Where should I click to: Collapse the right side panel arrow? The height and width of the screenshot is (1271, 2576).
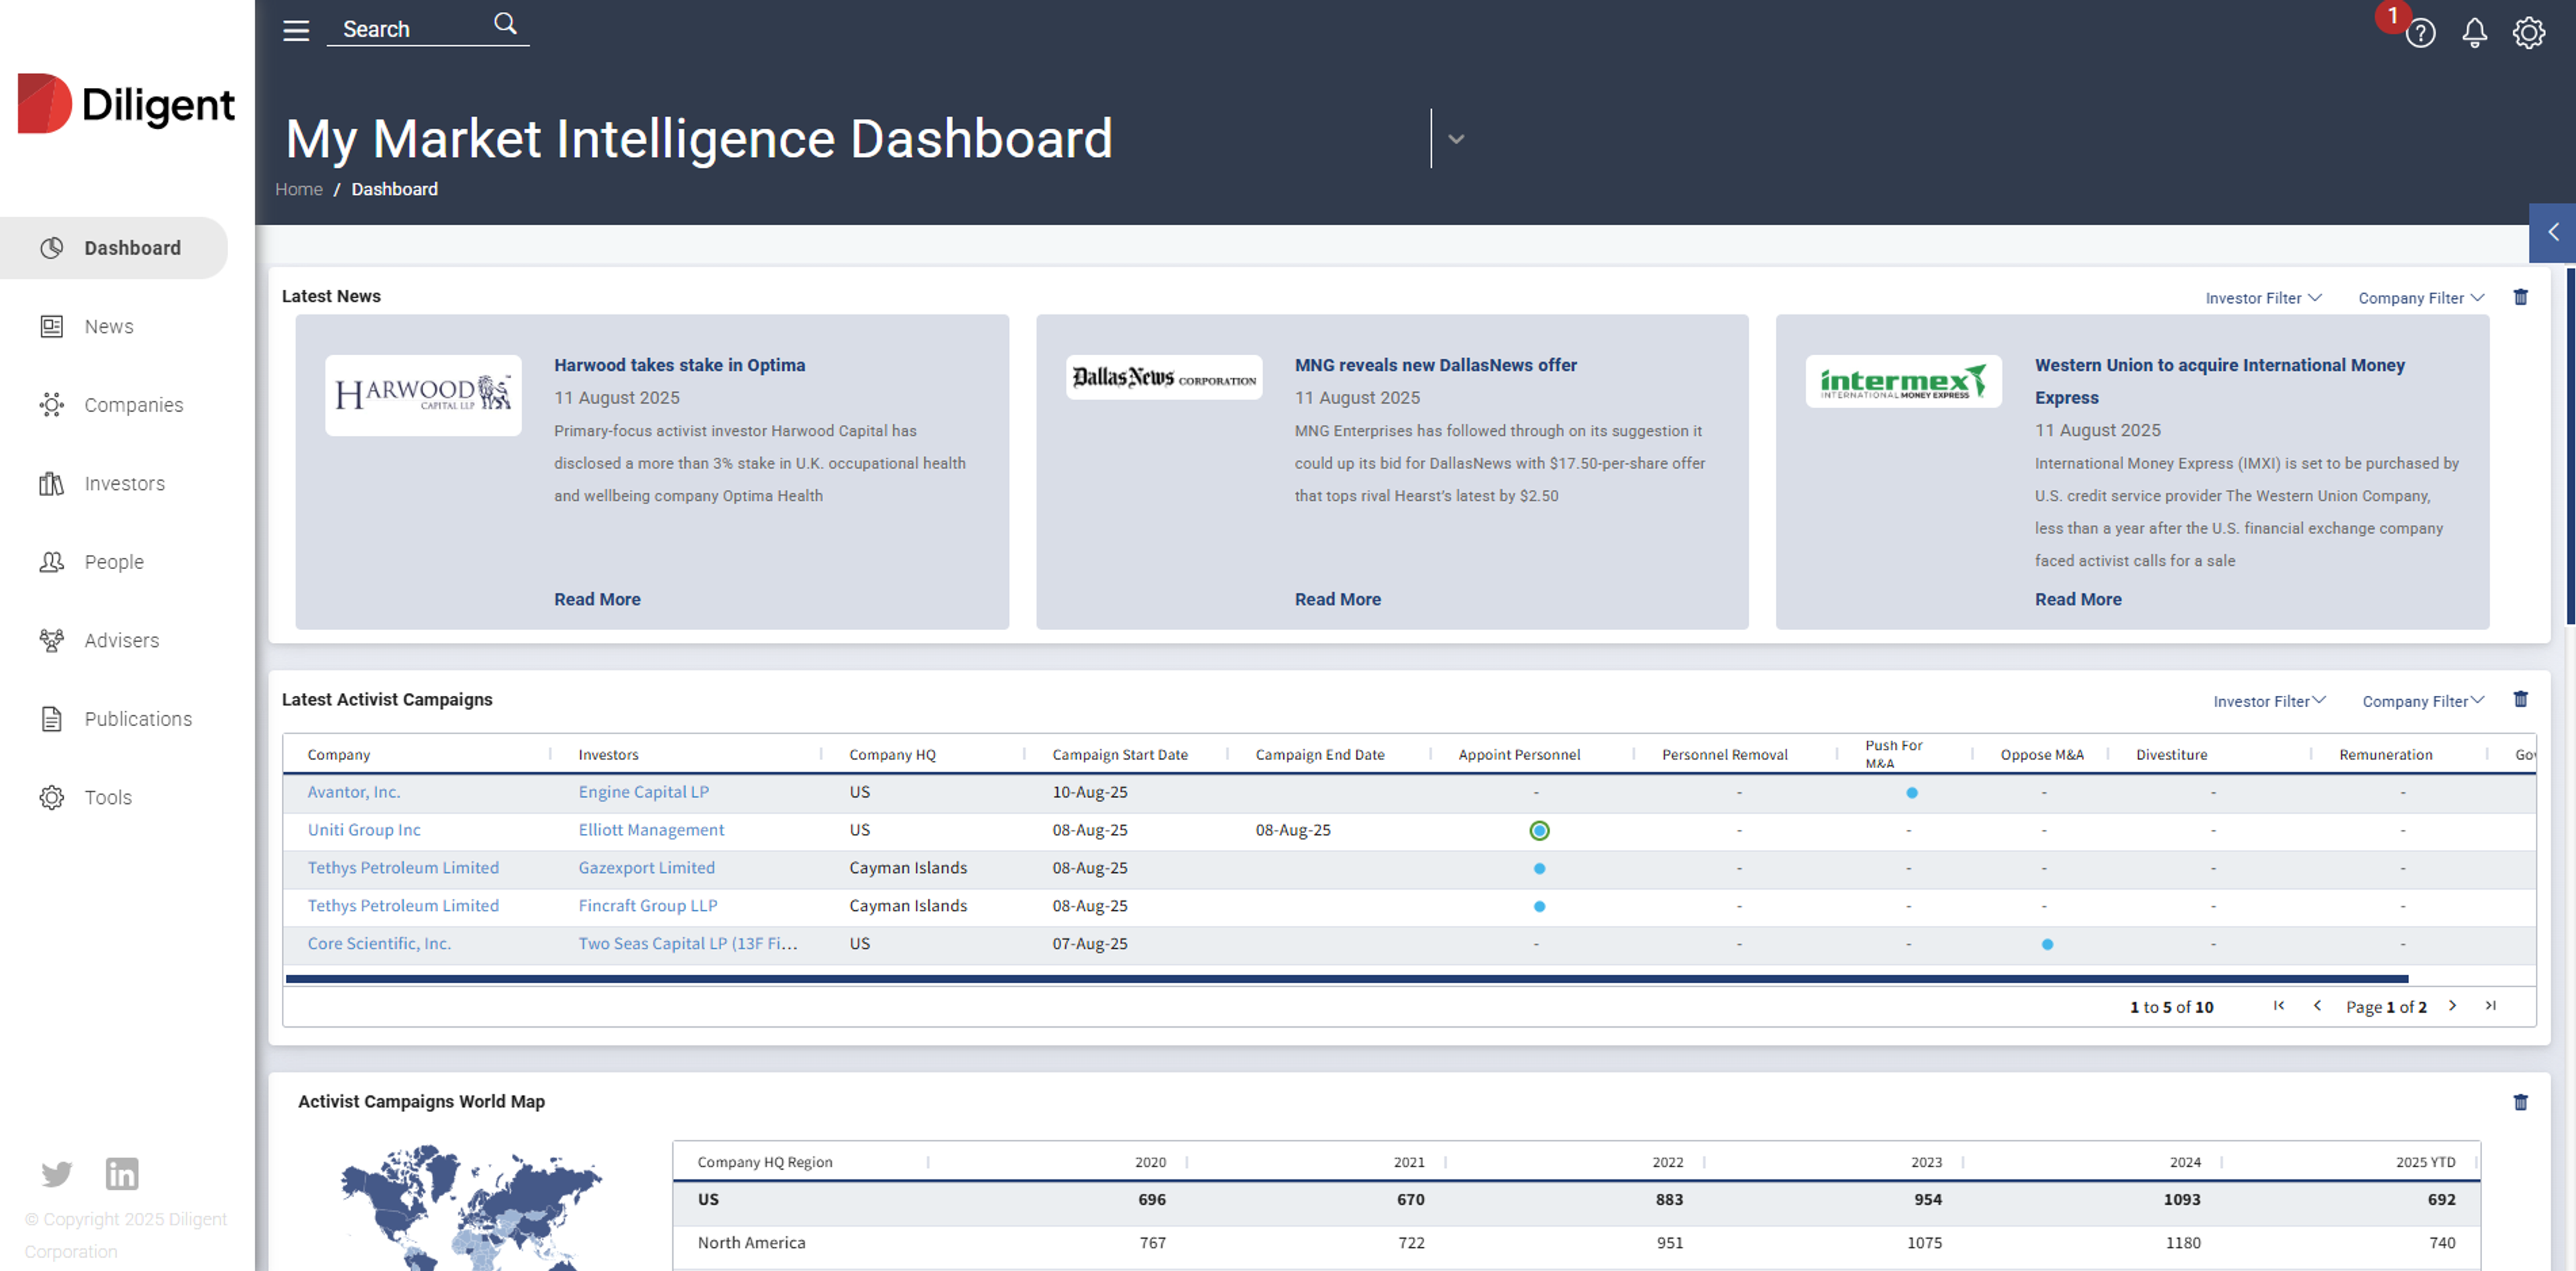click(2552, 232)
